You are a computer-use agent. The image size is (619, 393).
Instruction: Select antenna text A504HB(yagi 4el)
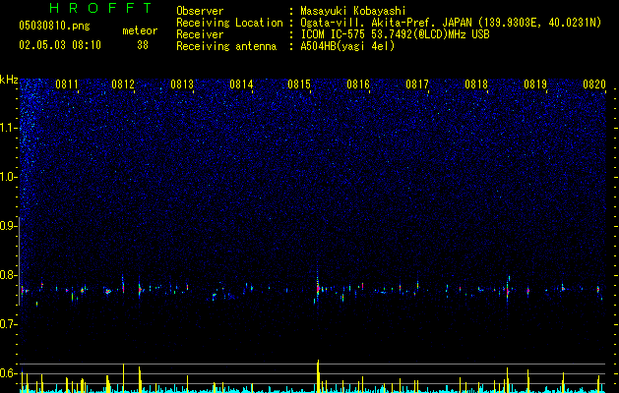coord(347,46)
